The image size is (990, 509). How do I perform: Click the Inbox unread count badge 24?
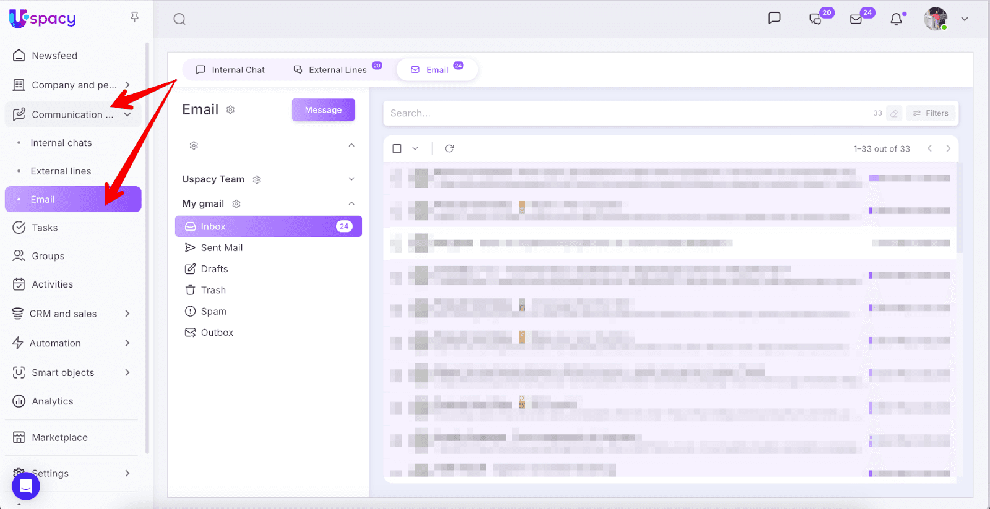(344, 226)
